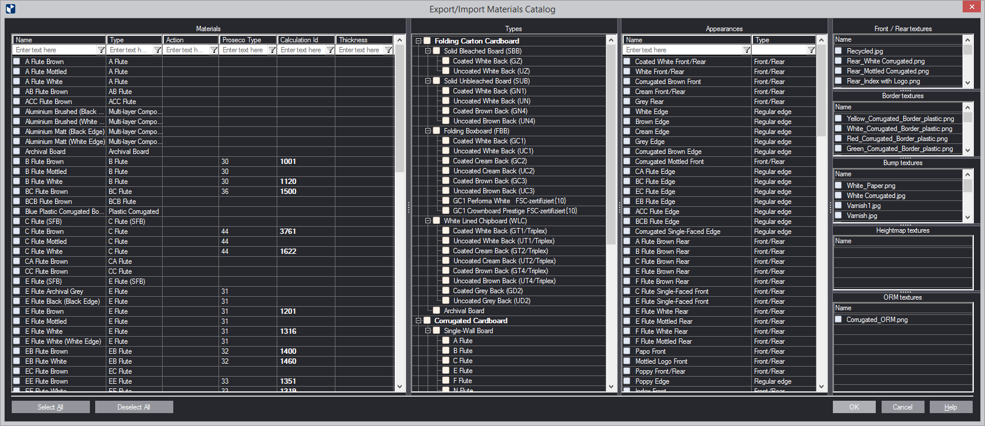Click the Appearances Name filter text field
Screen dimensions: 985x426
682,50
